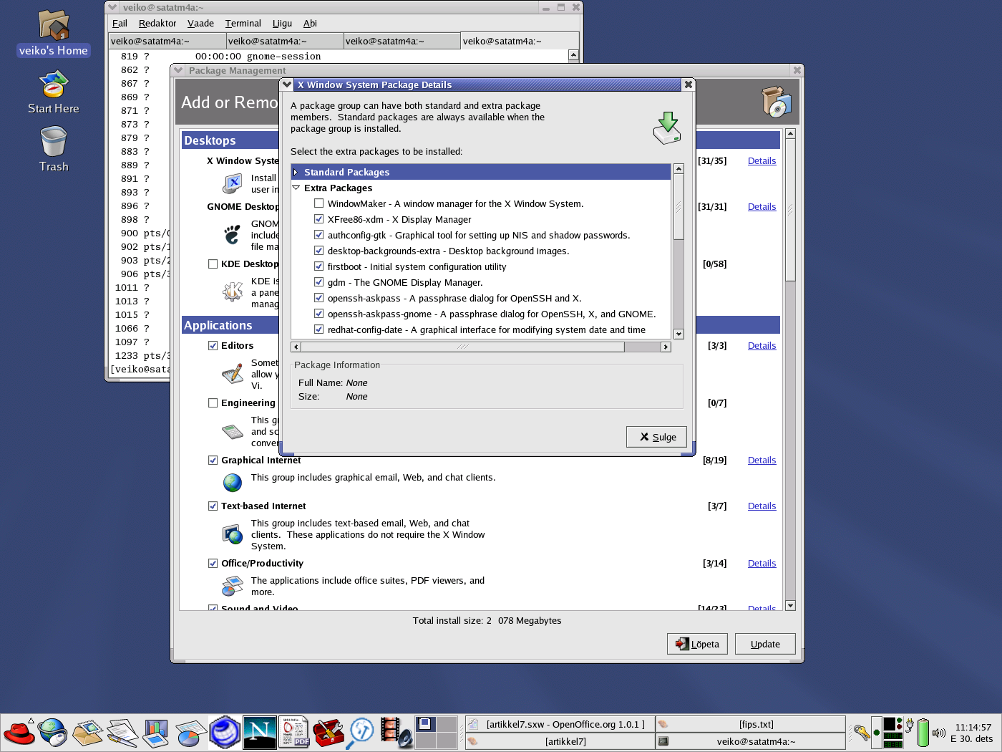The image size is (1002, 752).
Task: Toggle the firstboot package checkbox
Action: (319, 266)
